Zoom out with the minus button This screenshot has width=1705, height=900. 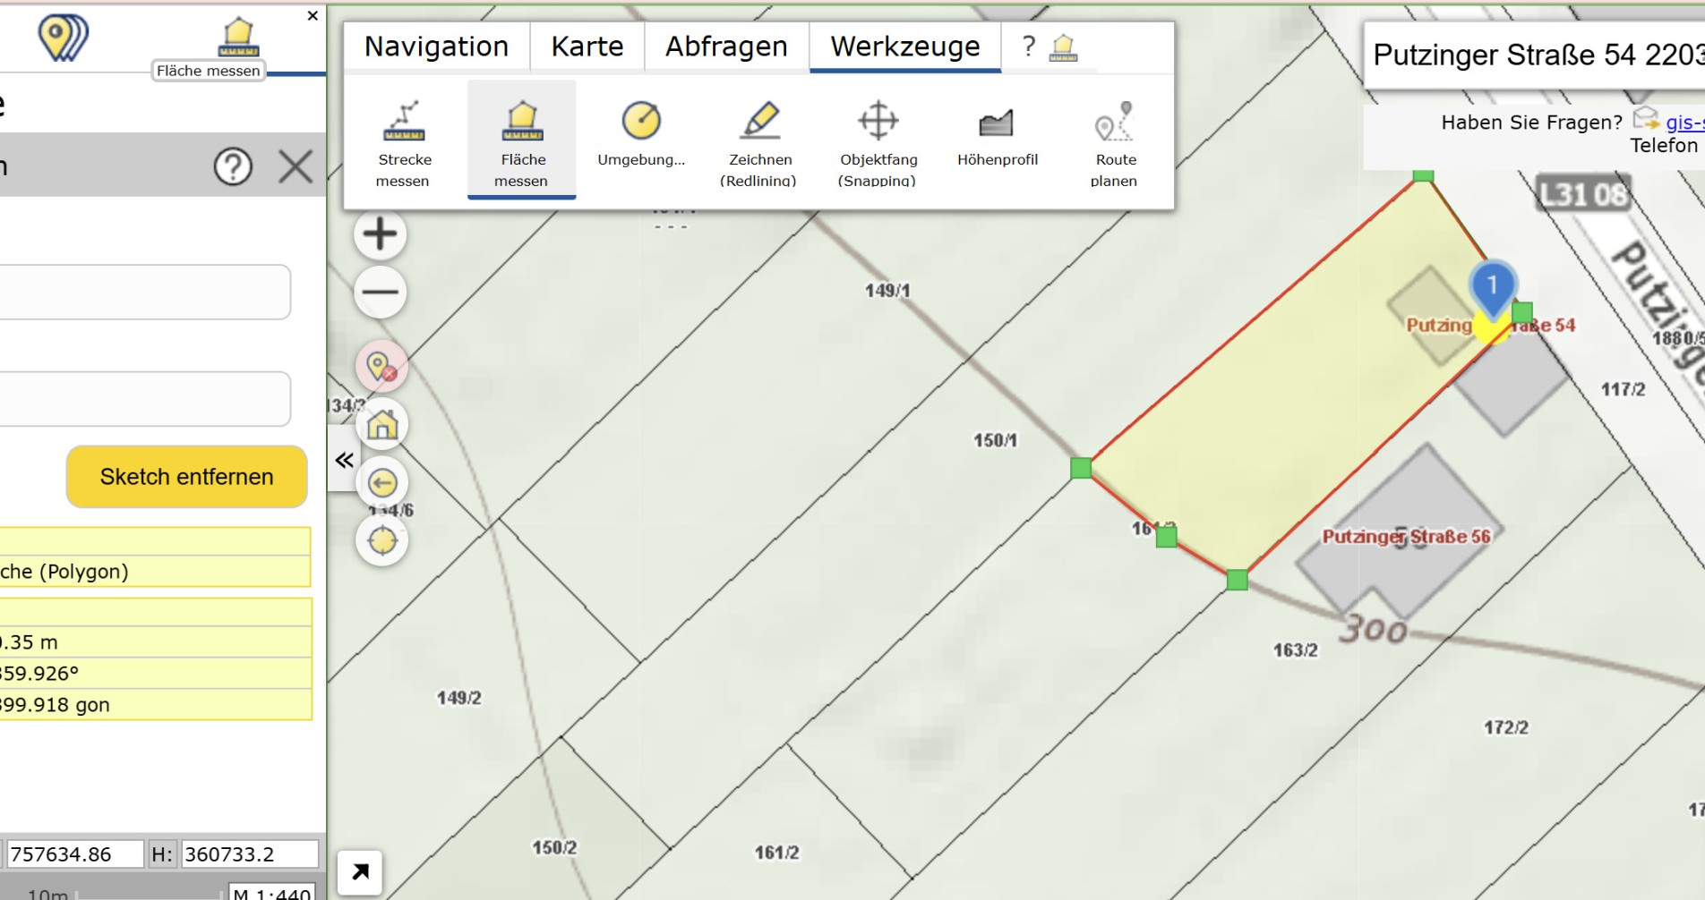tap(381, 292)
